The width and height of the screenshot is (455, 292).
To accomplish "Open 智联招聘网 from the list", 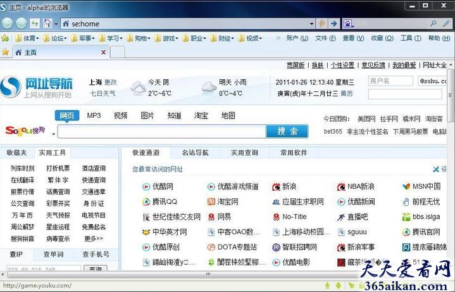I will coord(294,247).
